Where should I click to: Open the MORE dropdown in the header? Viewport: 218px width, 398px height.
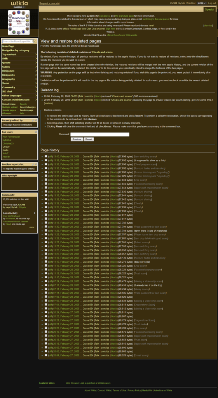(202, 3)
